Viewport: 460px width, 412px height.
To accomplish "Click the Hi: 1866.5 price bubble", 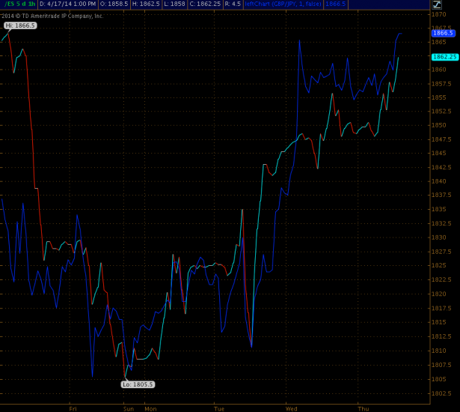I will click(19, 25).
